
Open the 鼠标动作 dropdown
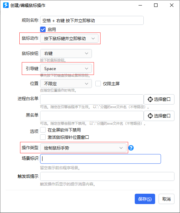point(69,38)
